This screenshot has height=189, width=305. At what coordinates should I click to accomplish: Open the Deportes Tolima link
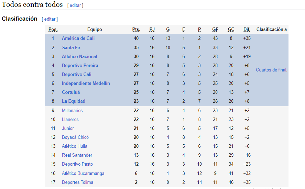[77, 182]
